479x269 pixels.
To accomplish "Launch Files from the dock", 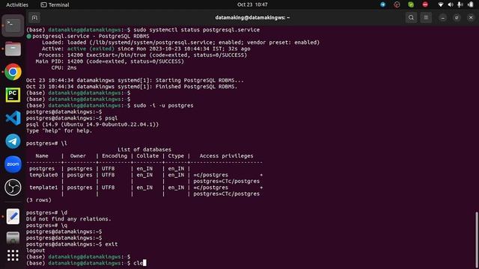I will (x=13, y=49).
